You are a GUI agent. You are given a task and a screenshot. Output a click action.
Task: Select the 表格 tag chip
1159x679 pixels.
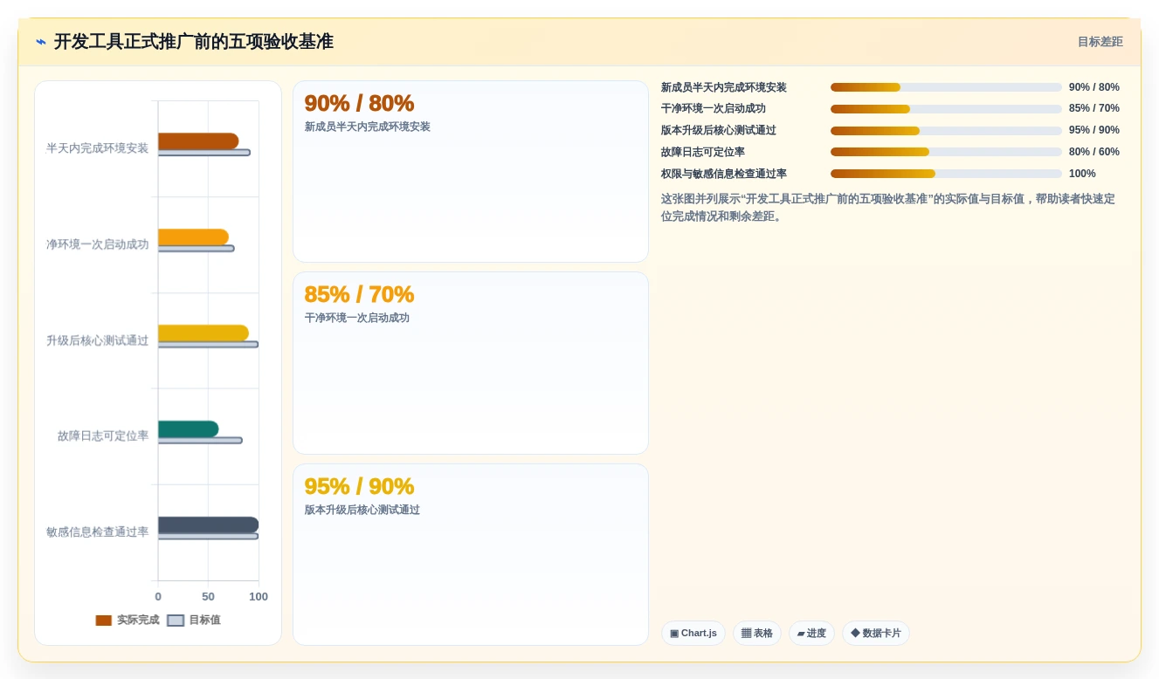click(x=757, y=634)
